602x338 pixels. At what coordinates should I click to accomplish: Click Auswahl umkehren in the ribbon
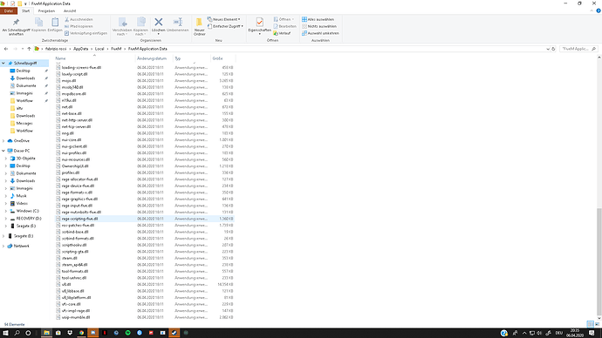click(x=320, y=33)
